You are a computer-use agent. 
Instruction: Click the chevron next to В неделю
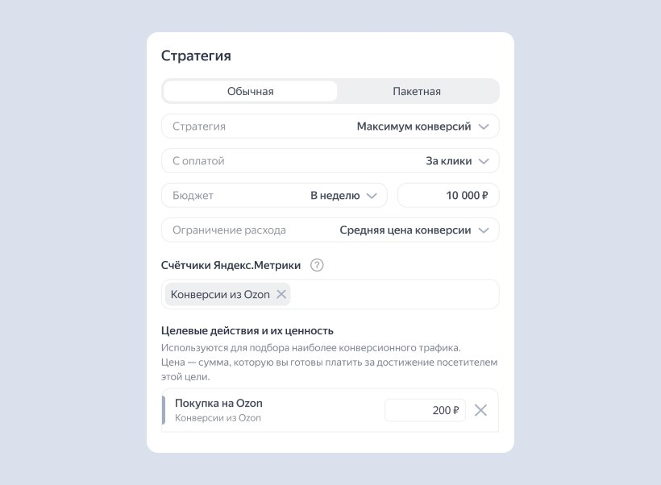372,196
